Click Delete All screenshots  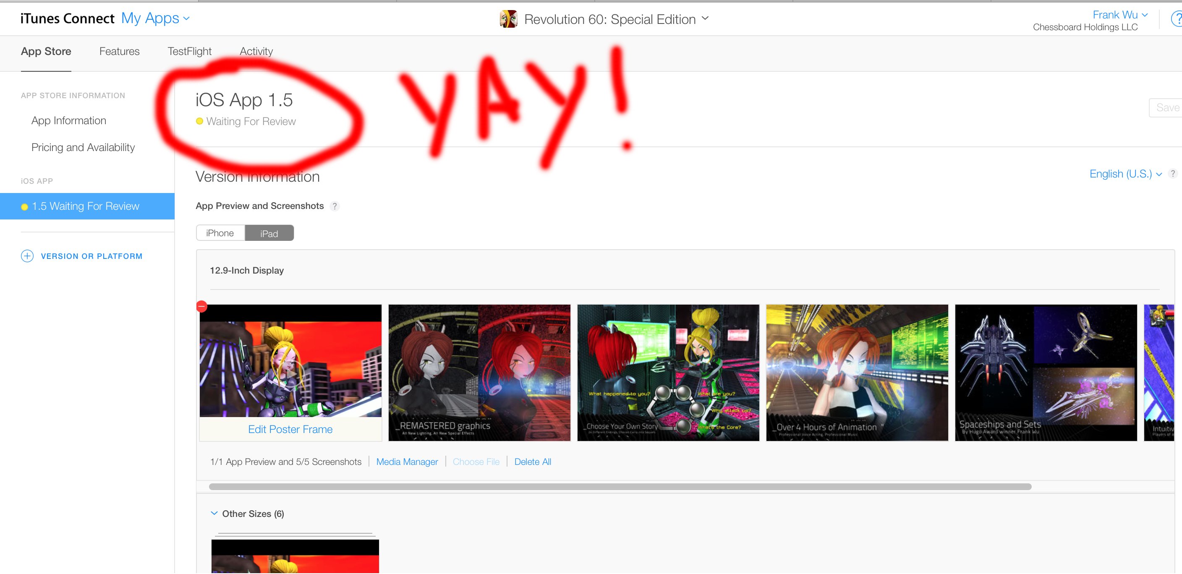pos(533,462)
